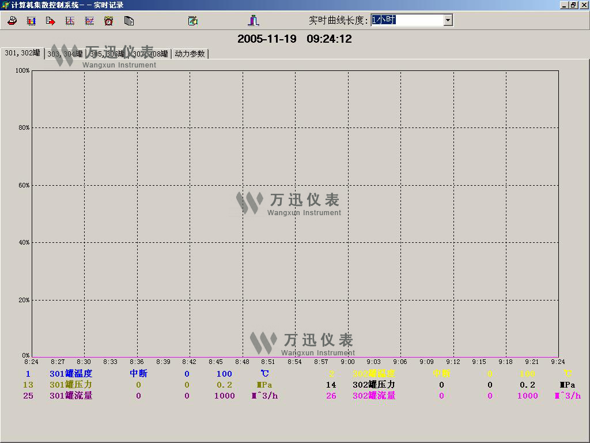Click channel number 14 in legend
The image size is (590, 443).
tap(331, 385)
